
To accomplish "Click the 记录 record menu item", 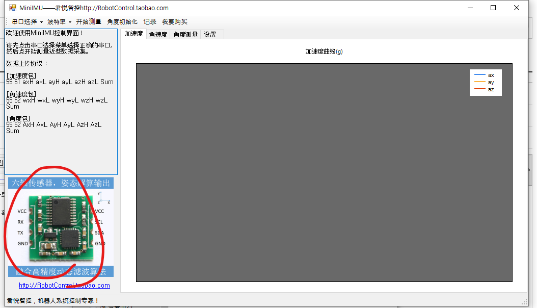I will tap(150, 22).
